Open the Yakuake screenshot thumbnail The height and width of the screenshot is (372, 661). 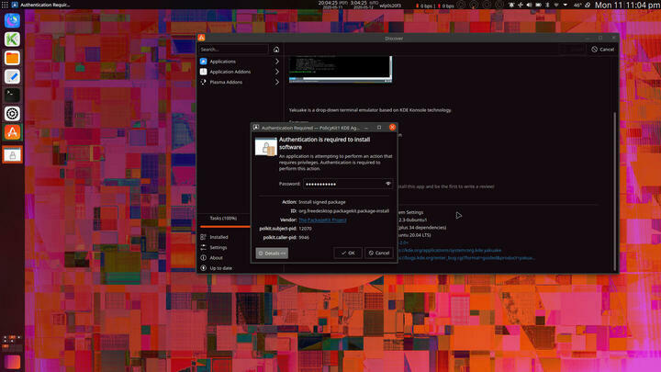point(341,69)
